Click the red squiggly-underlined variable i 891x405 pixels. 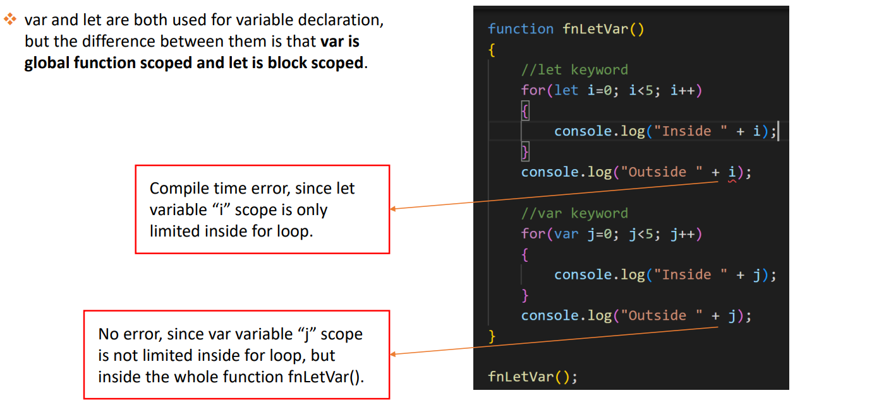(732, 172)
